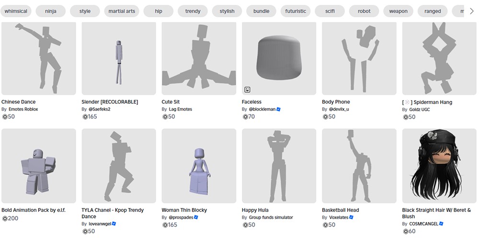Viewport: 479px width, 240px height.
Task: Click the Robux price icon under Slender
Action: click(x=85, y=116)
